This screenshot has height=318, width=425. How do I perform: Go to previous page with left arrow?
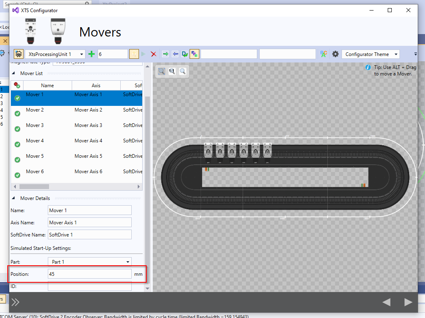(x=387, y=302)
